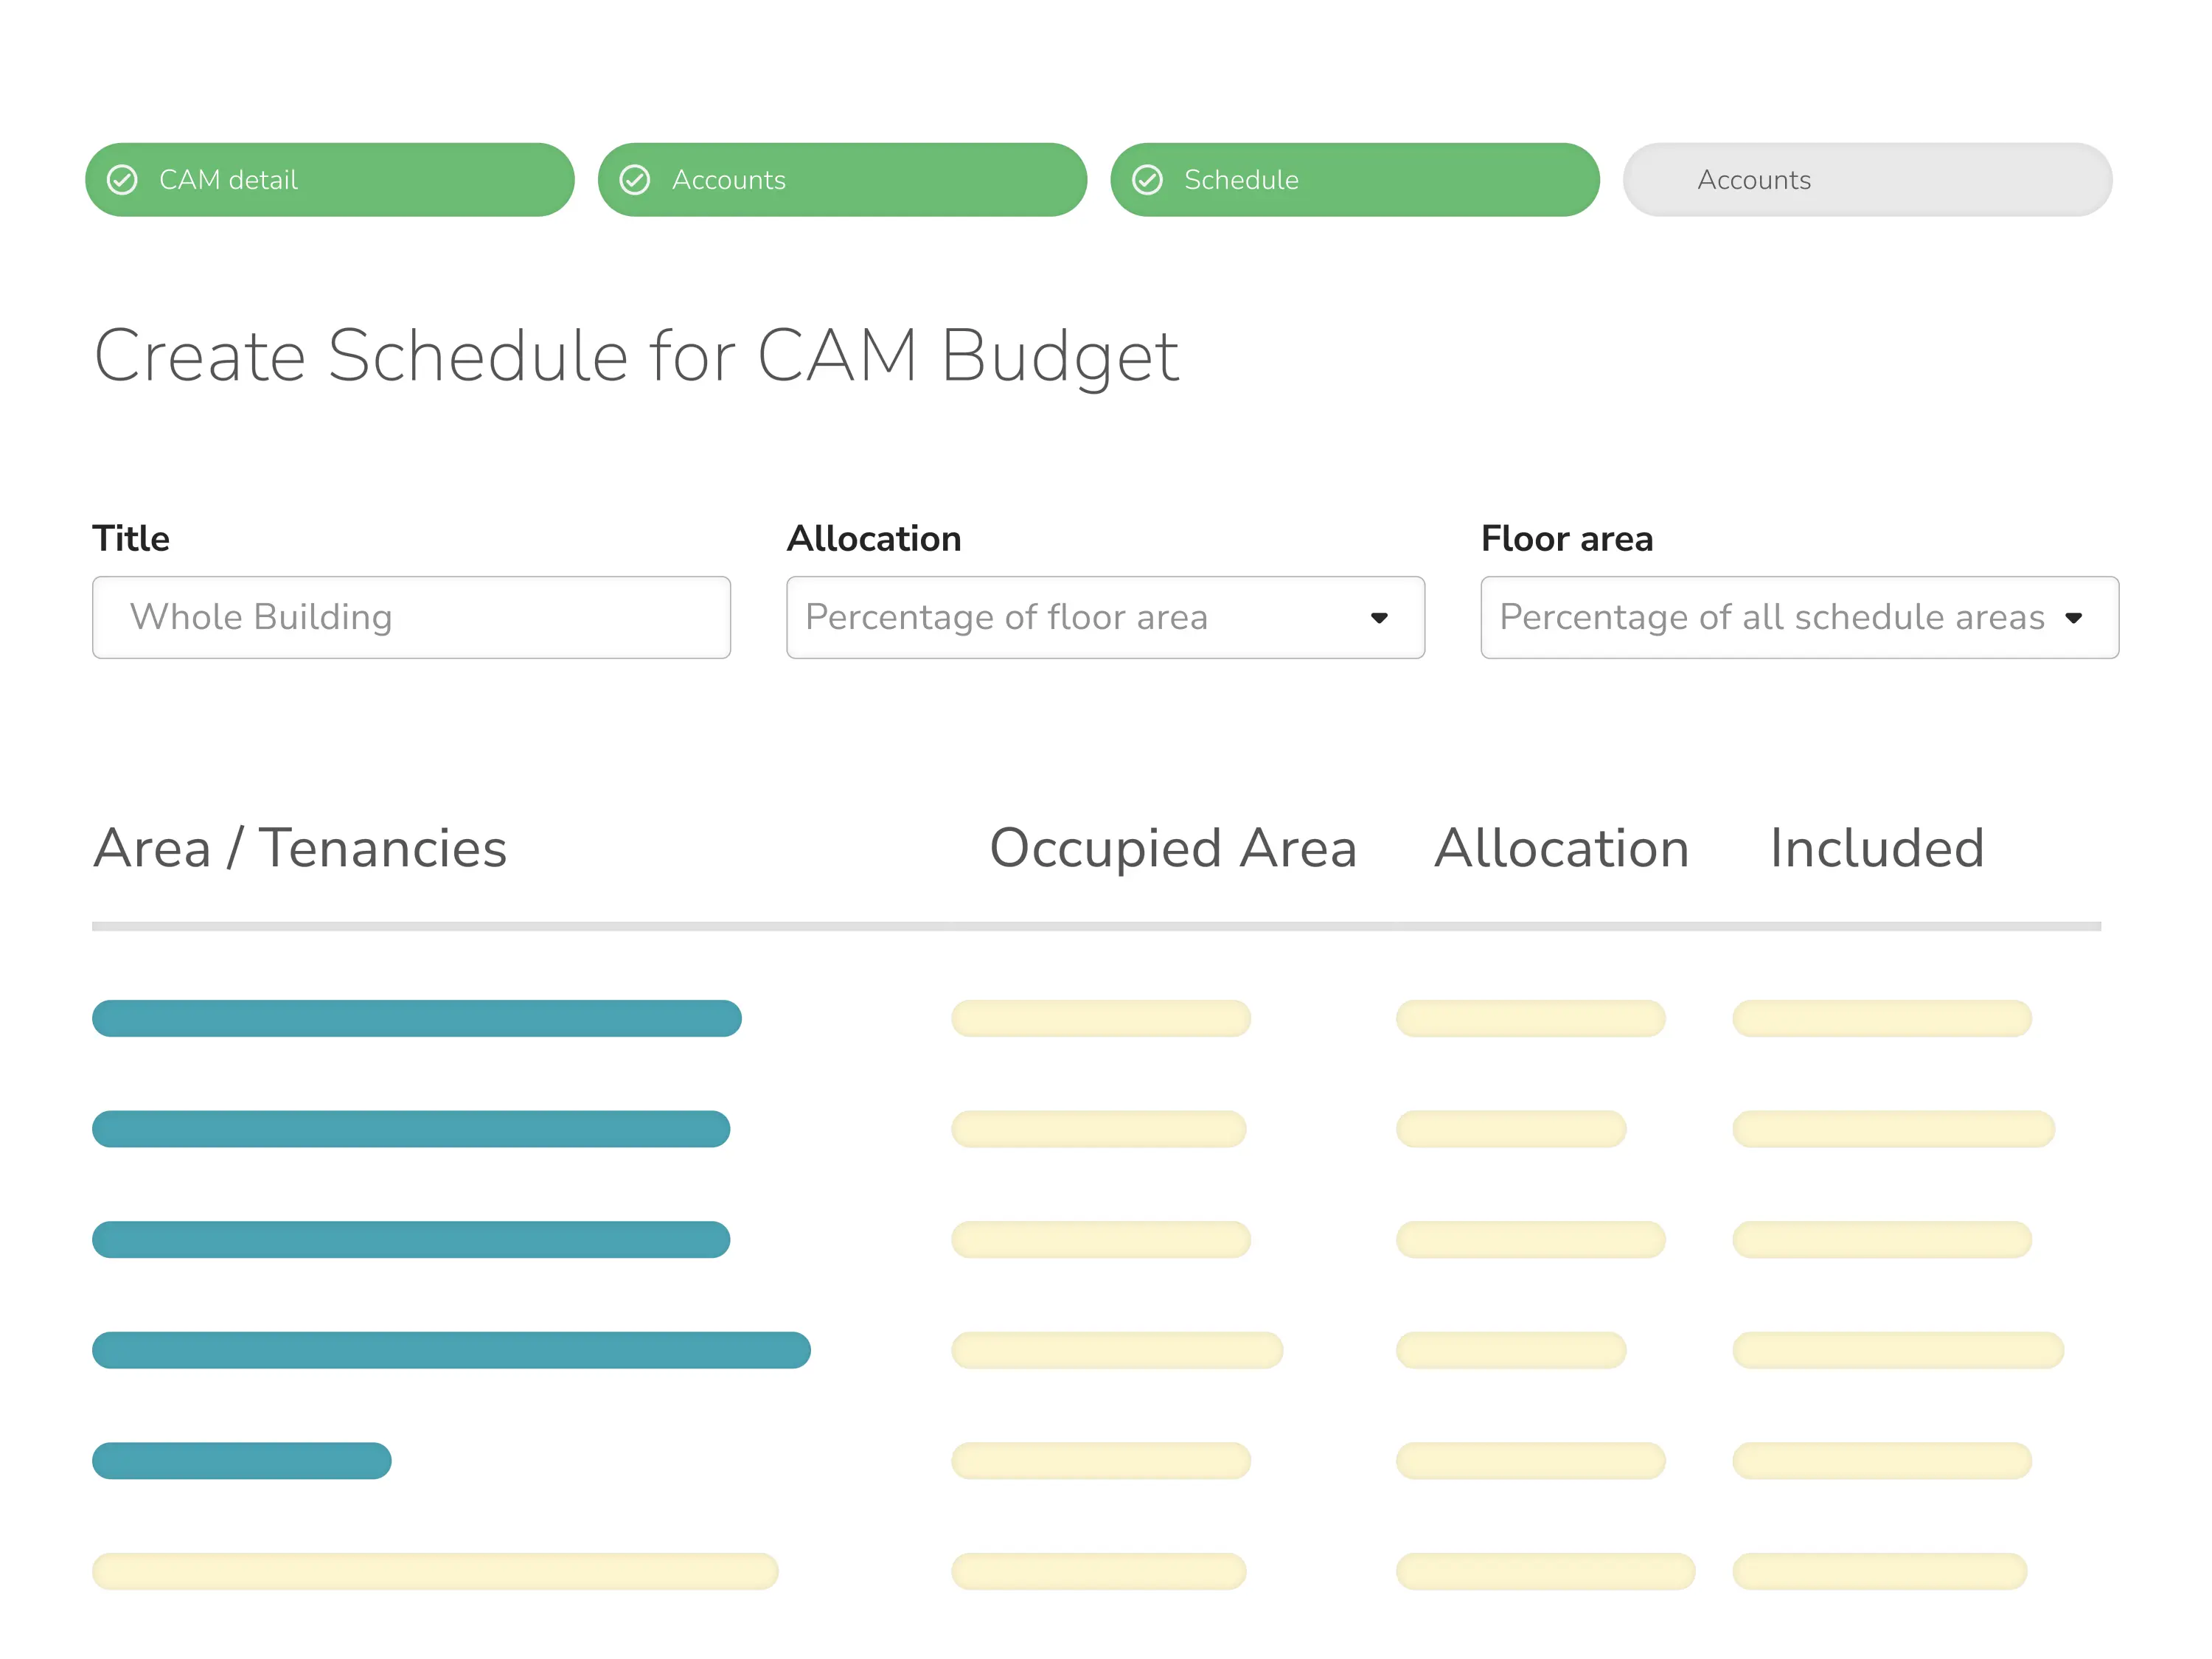Click the Occupied Area column header

1173,848
